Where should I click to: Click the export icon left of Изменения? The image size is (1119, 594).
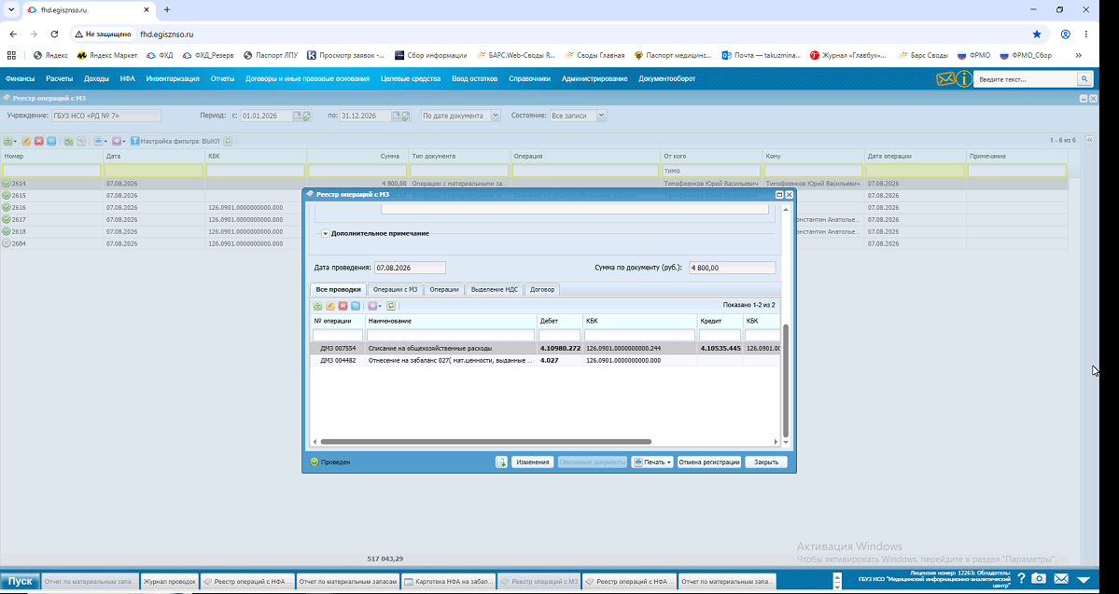coord(502,463)
